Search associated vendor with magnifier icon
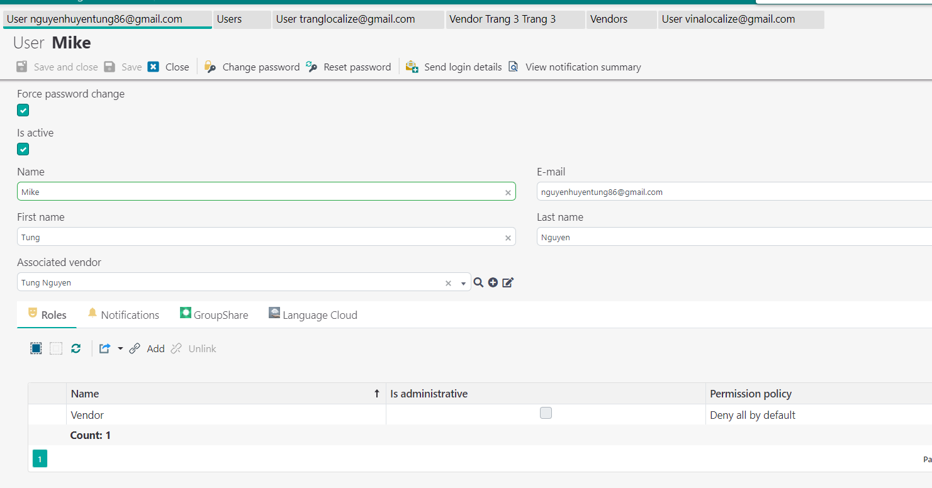The width and height of the screenshot is (932, 488). [x=478, y=282]
